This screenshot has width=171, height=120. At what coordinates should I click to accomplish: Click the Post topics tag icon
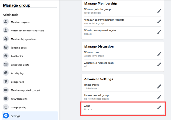tap(6, 56)
